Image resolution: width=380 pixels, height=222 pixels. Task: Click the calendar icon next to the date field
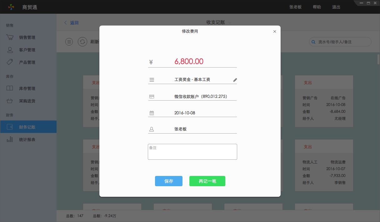152,113
